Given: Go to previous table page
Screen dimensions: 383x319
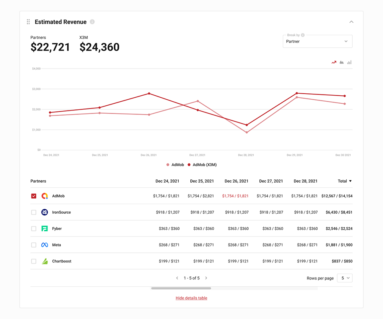Looking at the screenshot, I should 177,278.
